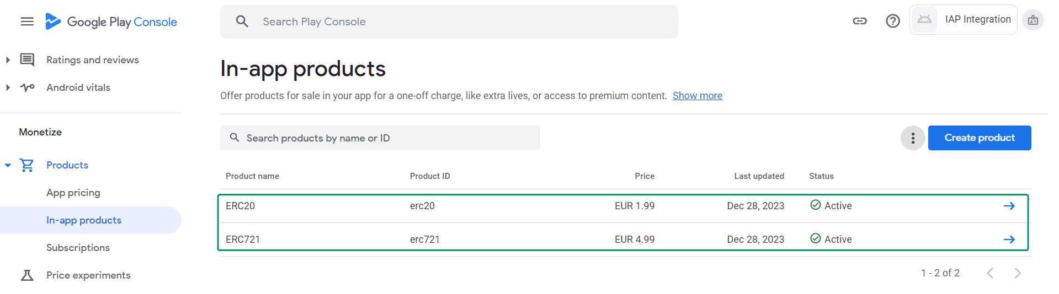Click the Search Play Console field
The image size is (1059, 294).
pos(448,22)
